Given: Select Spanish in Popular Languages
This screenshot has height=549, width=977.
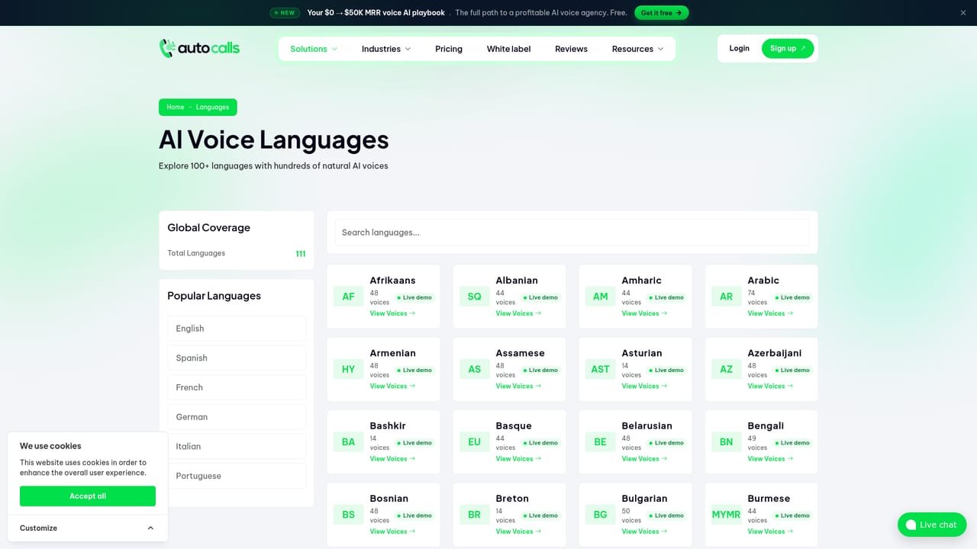Looking at the screenshot, I should pyautogui.click(x=237, y=358).
